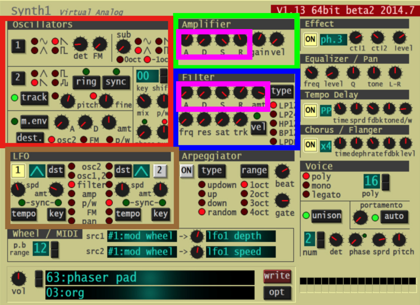Viewport: 420px width, 305px height.
Task: Toggle the Tempo Delay ON switch
Action: tap(310, 110)
